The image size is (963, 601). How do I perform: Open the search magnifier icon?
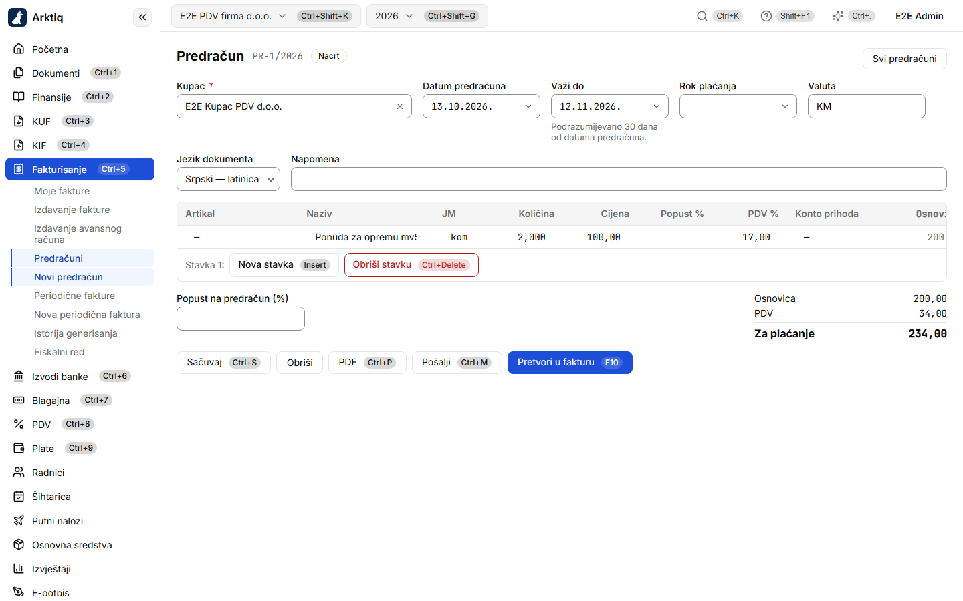click(x=702, y=16)
